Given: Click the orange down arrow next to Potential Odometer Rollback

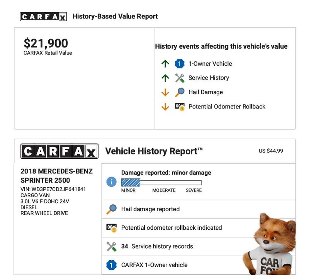Looking at the screenshot, I should click(165, 107).
